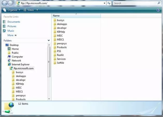Select MISC folder in folder tree
Screen dimensions: 163x117
(19, 88)
